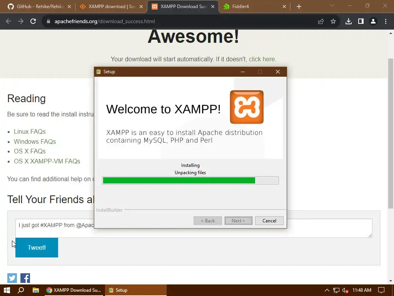Click the 'Unpacking files' status text
The height and width of the screenshot is (296, 394).
click(190, 173)
